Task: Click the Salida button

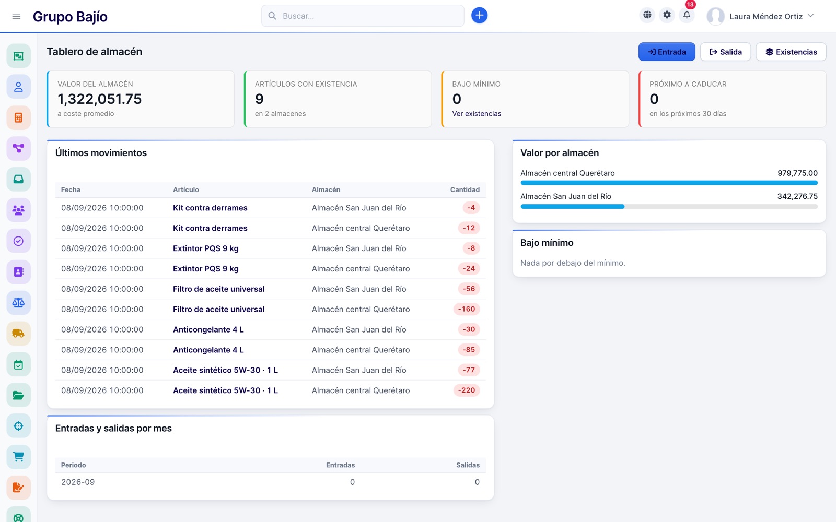Action: point(725,52)
